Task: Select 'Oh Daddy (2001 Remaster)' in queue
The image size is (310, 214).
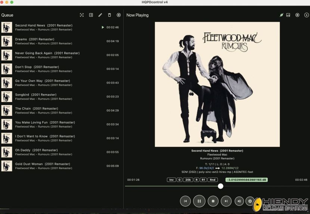Action: pyautogui.click(x=60, y=152)
